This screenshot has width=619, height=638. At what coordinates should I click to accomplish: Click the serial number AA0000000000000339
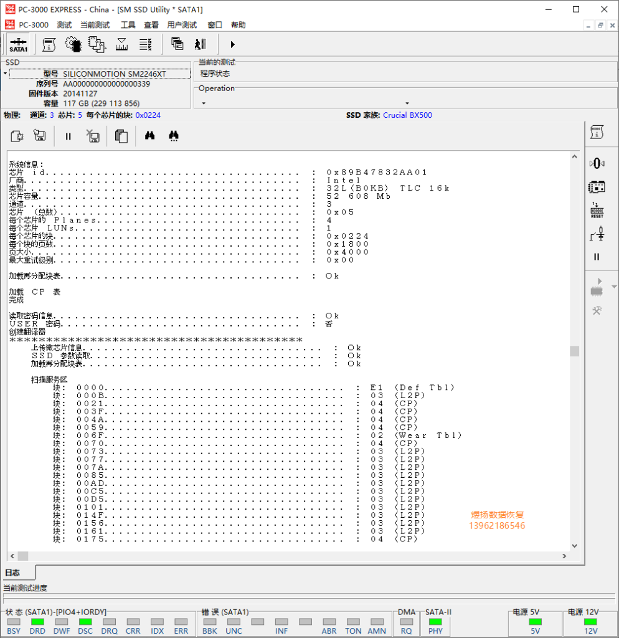(x=106, y=84)
